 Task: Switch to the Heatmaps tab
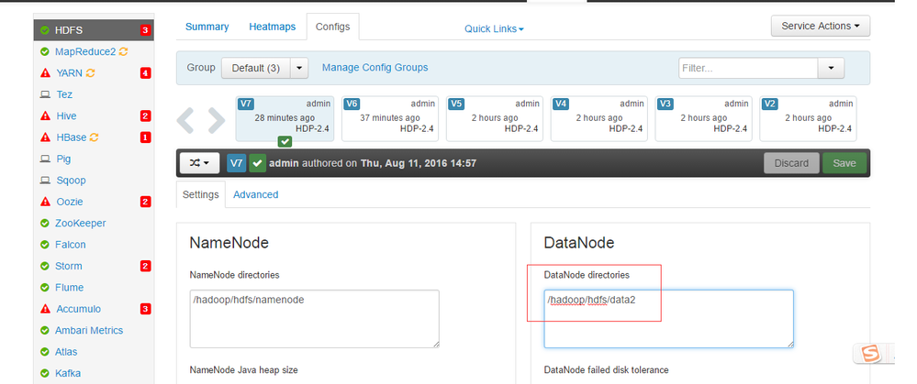point(273,27)
